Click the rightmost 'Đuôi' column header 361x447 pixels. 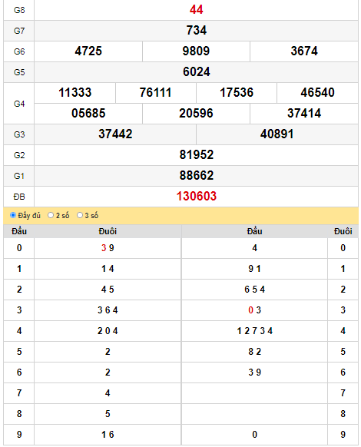343,231
